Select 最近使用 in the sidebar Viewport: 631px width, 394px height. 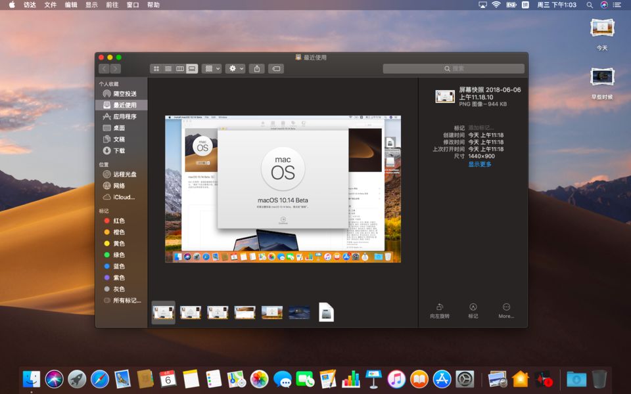click(121, 105)
